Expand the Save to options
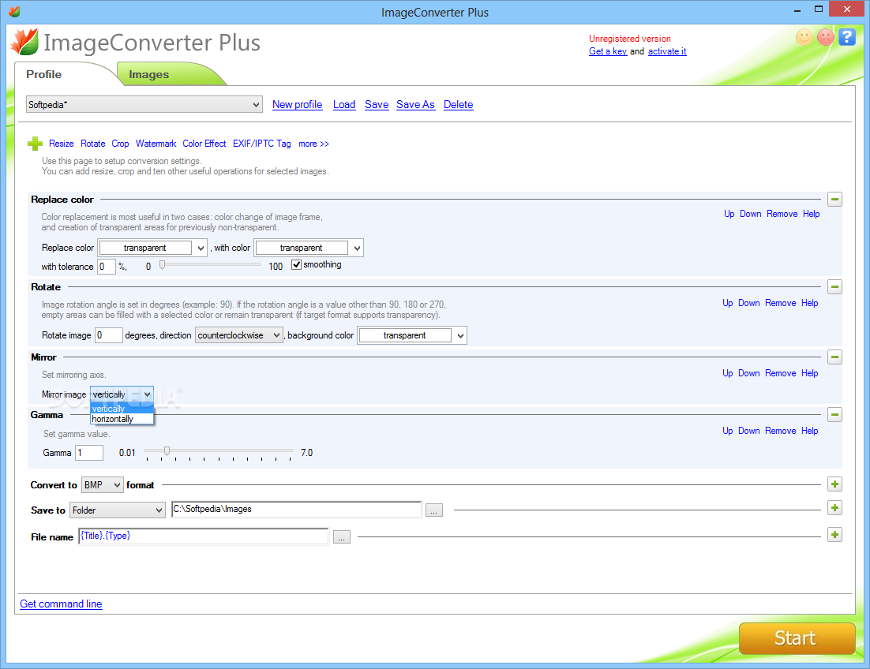 click(x=834, y=508)
